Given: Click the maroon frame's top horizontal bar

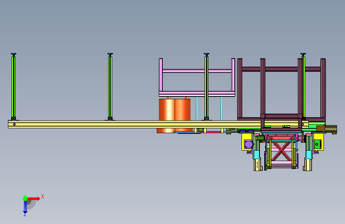Looking at the screenshot, I should click(x=281, y=69).
